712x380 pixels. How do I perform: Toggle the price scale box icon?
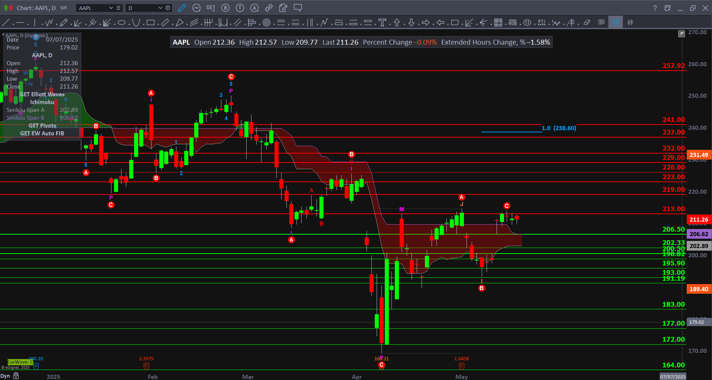pos(681,34)
